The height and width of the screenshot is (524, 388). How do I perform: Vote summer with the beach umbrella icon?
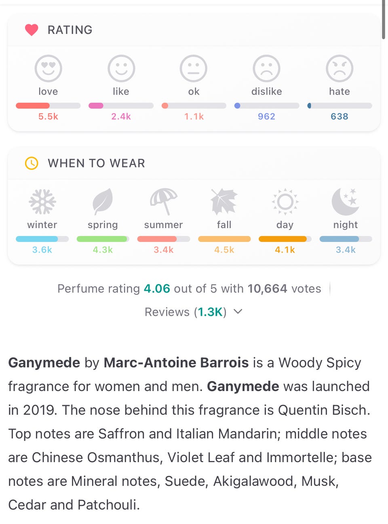pos(163,201)
